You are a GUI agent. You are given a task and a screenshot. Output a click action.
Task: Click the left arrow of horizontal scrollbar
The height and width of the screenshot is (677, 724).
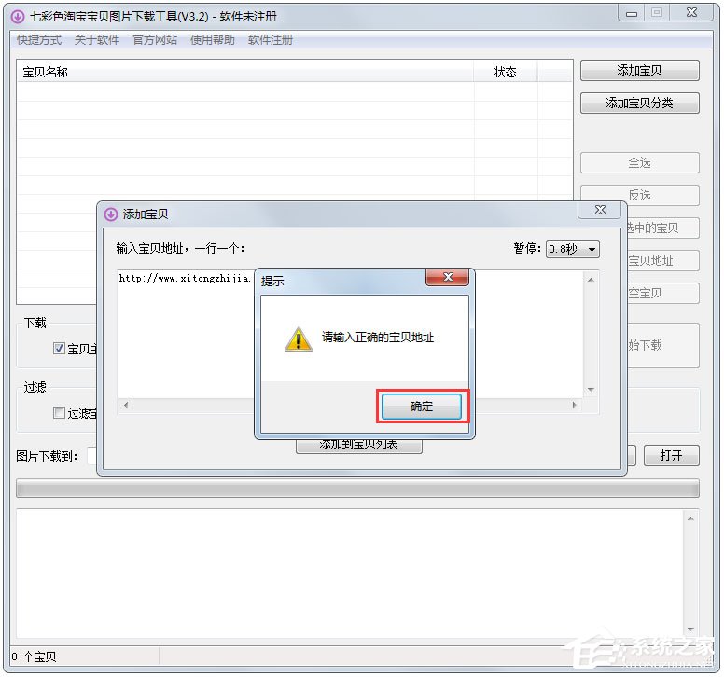[126, 405]
